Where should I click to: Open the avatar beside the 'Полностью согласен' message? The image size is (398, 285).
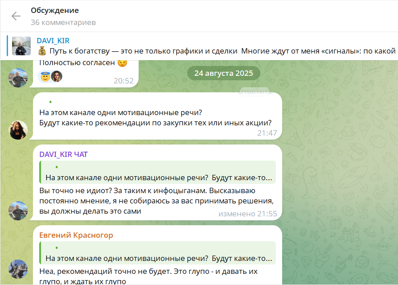[x=18, y=78]
